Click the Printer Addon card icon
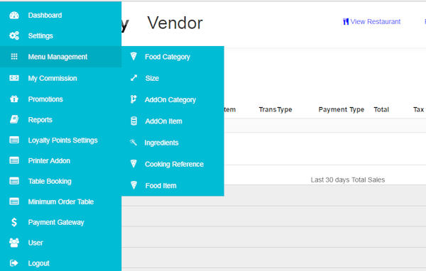The height and width of the screenshot is (271, 426). click(14, 160)
